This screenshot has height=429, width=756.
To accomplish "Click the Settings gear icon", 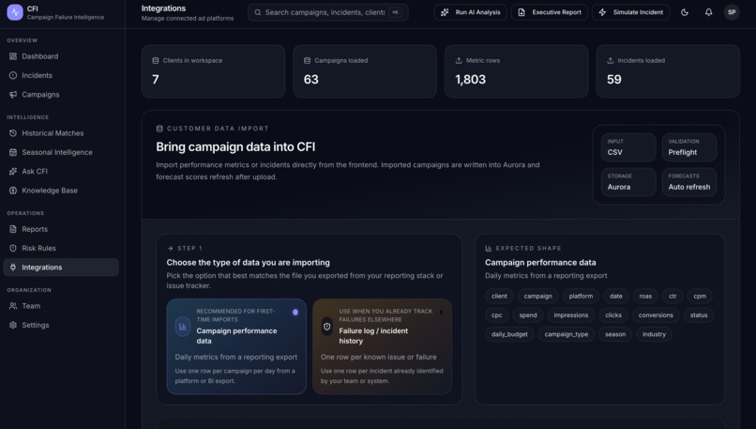I will (13, 325).
